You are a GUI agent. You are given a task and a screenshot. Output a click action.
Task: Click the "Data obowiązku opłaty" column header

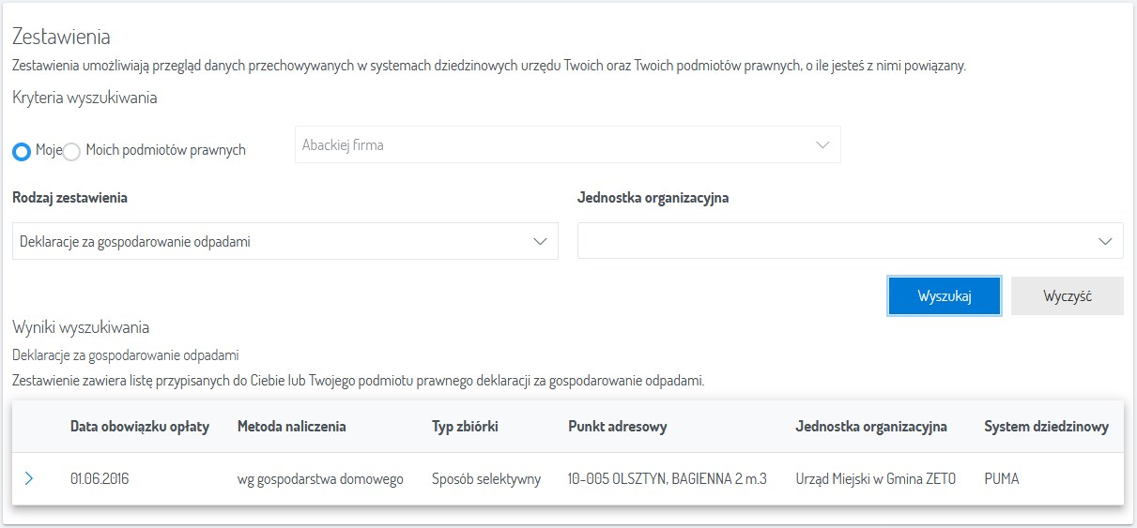[140, 427]
